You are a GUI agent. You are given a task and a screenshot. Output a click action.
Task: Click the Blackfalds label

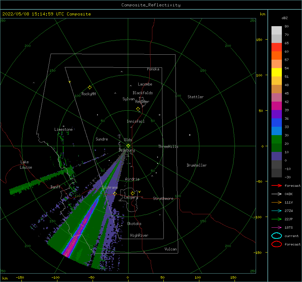(x=143, y=93)
